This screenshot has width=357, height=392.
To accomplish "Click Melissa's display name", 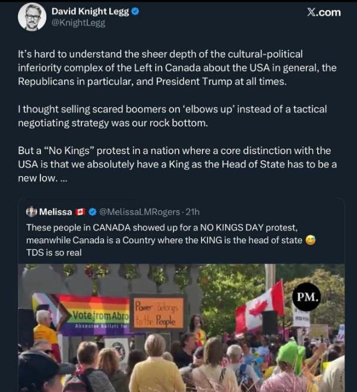I will 55,212.
